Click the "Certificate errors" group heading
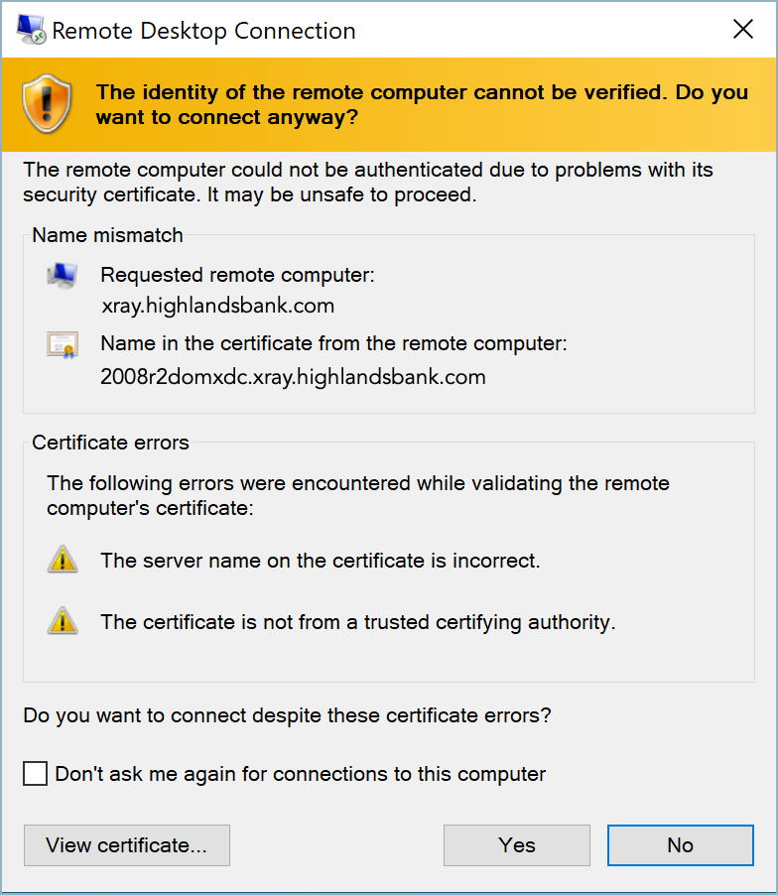 tap(110, 443)
